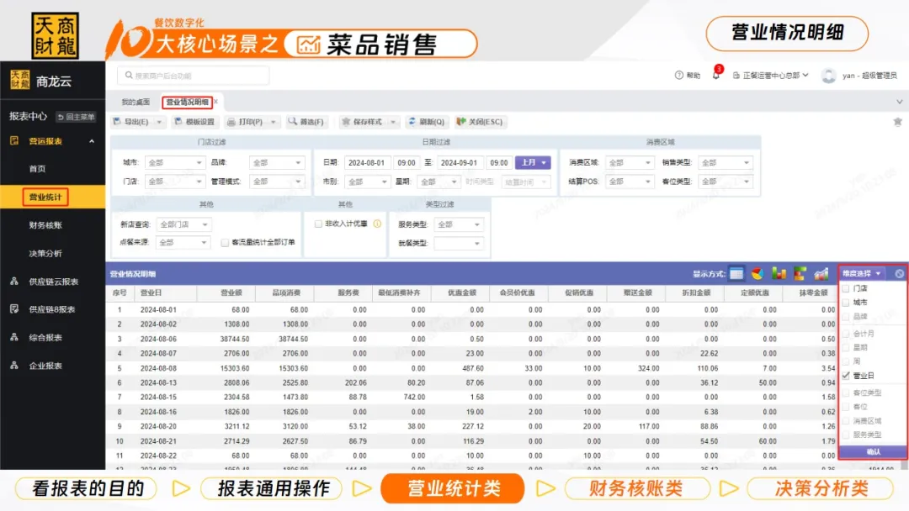Click the 模板设置 template settings toolbar button
The image size is (909, 511).
[194, 122]
